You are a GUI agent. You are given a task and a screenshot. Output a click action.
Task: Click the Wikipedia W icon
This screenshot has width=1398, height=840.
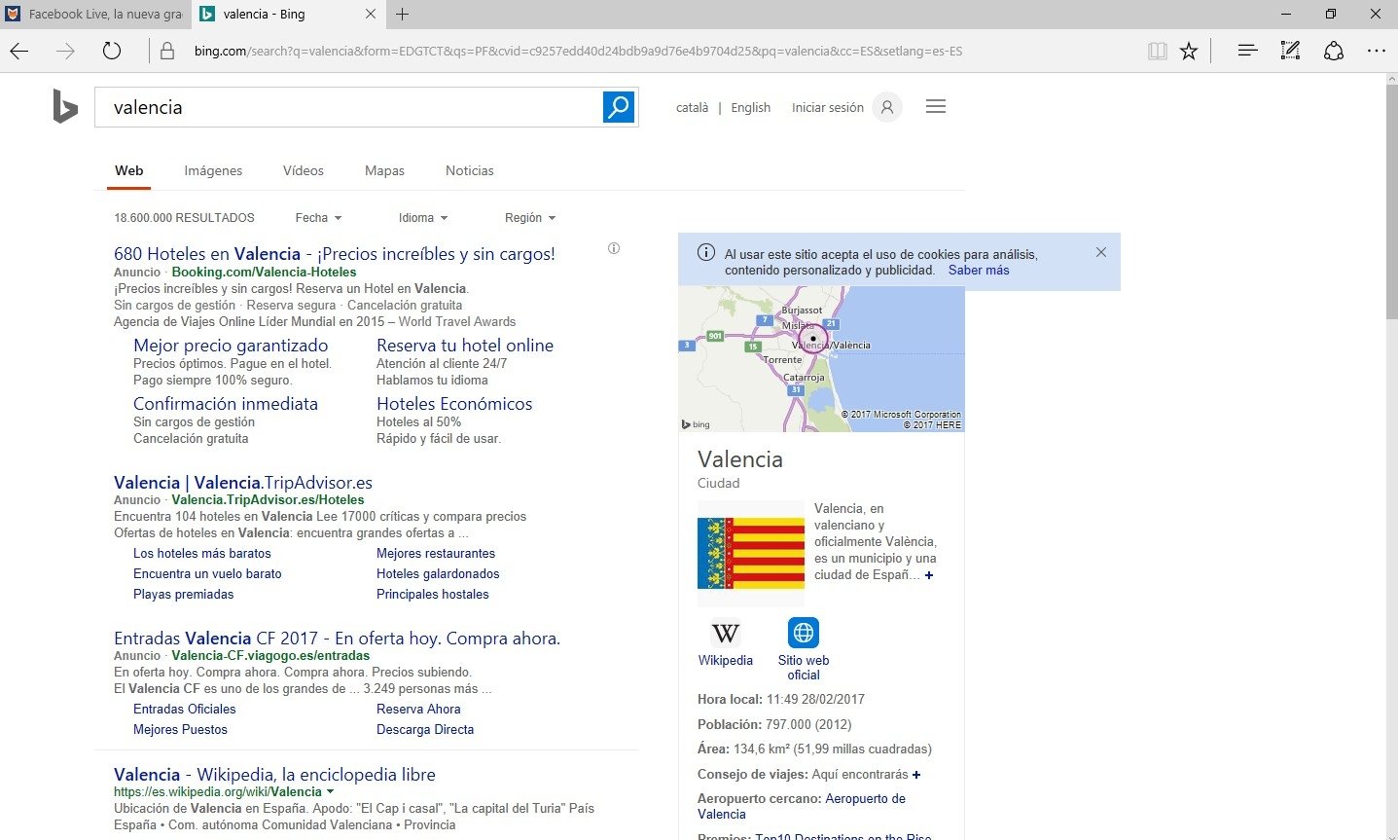(x=725, y=634)
